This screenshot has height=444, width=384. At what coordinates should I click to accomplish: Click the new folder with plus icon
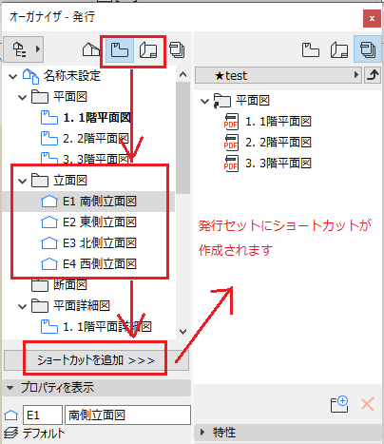tap(339, 404)
